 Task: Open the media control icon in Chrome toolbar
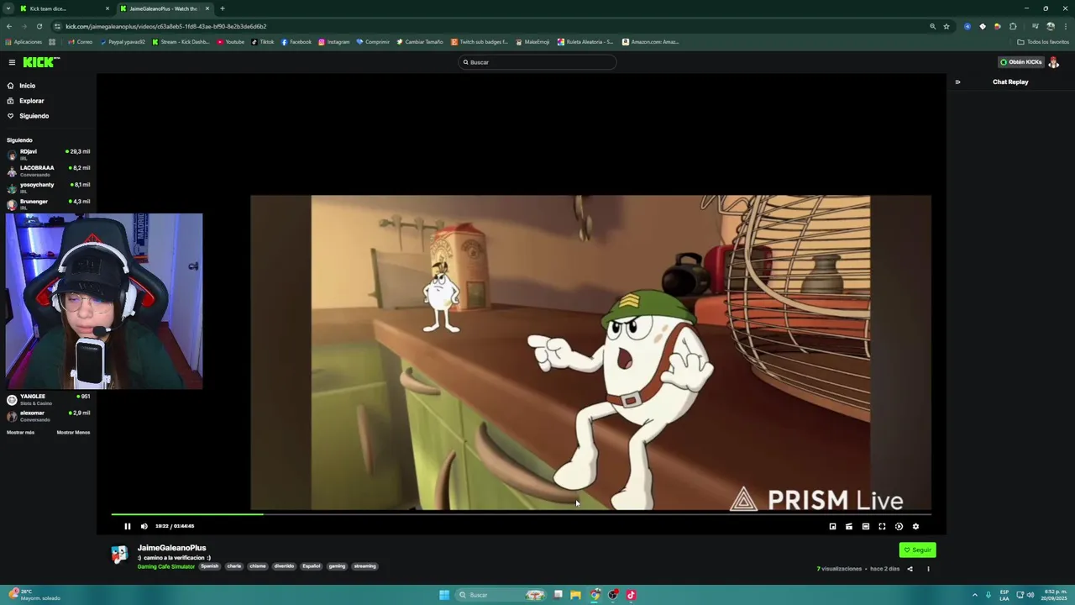pyautogui.click(x=1035, y=26)
